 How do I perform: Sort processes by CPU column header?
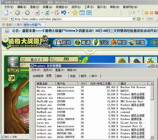(82, 83)
